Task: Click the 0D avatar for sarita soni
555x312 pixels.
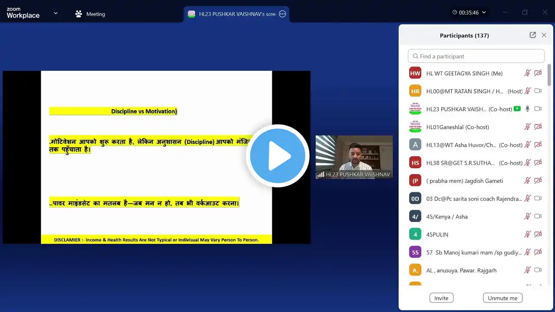Action: 415,198
